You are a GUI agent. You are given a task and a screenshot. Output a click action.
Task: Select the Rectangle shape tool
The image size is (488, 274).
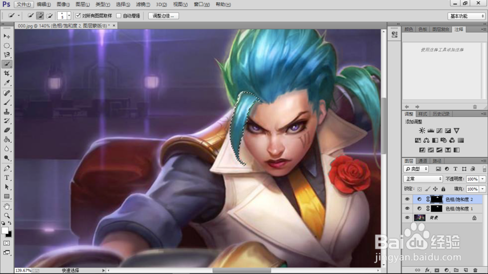point(6,196)
